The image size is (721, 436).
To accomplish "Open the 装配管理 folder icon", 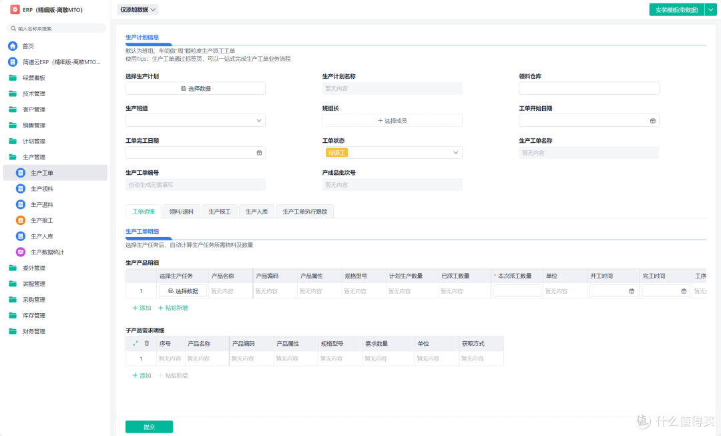I will pyautogui.click(x=13, y=284).
